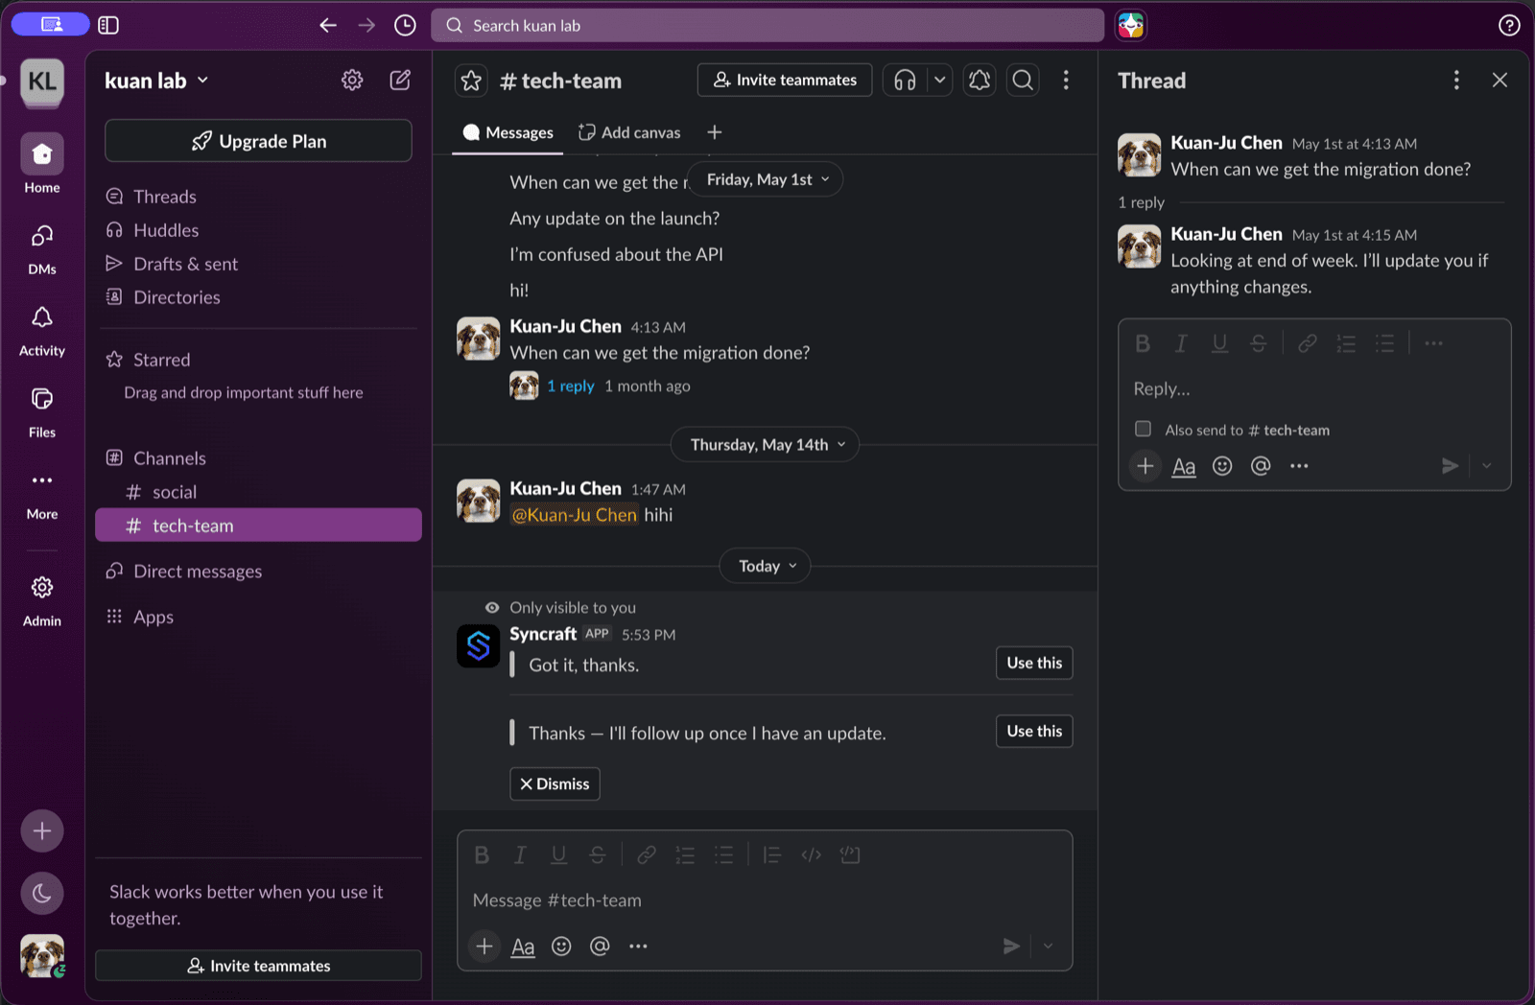Expand the kuan lab workspace menu
This screenshot has width=1535, height=1005.
coord(156,81)
